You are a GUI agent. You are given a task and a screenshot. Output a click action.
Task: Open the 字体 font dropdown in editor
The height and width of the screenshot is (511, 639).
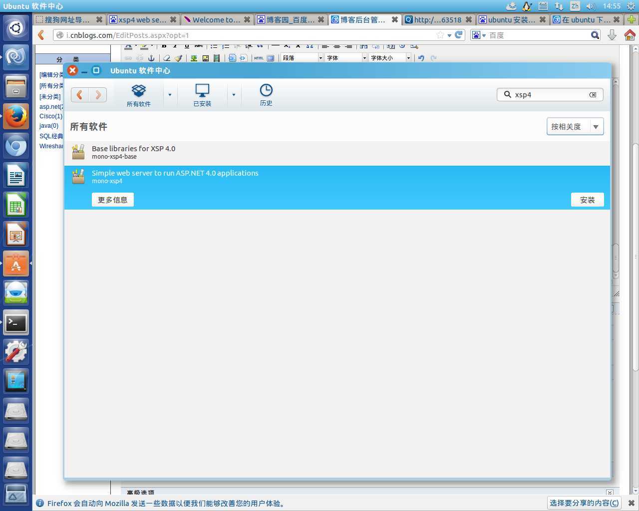[x=345, y=58]
